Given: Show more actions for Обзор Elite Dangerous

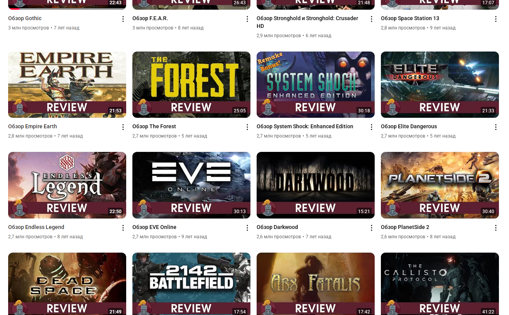Looking at the screenshot, I should (x=496, y=127).
